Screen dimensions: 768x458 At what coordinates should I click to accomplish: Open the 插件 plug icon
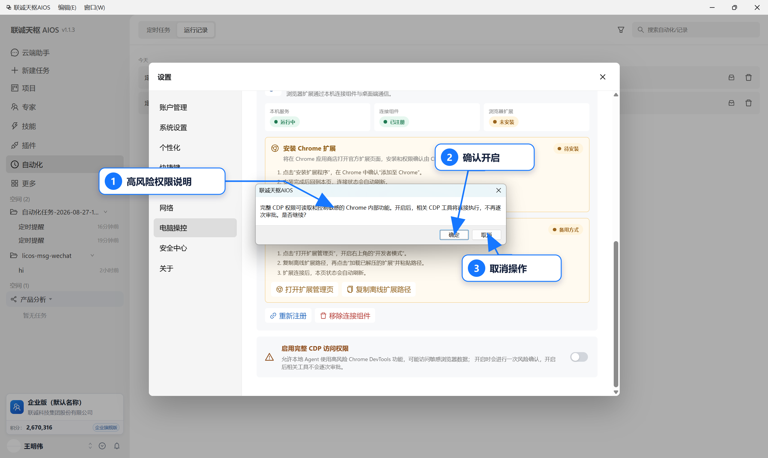point(14,145)
